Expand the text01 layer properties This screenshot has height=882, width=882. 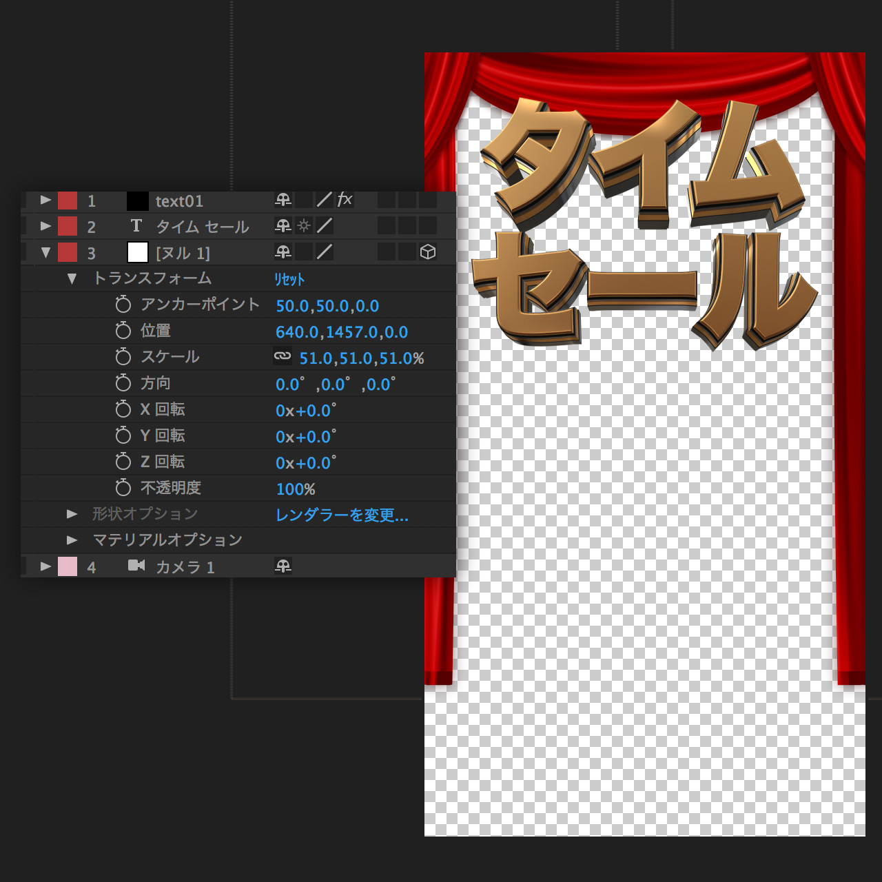point(46,200)
